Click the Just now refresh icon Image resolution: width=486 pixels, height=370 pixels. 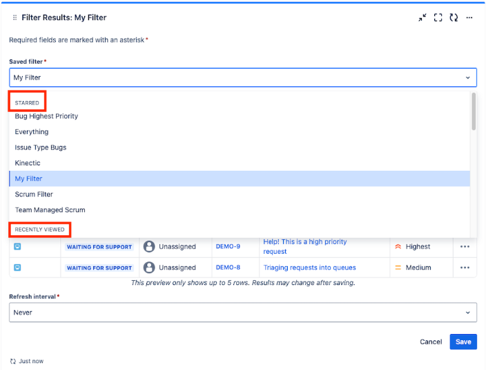coord(12,361)
